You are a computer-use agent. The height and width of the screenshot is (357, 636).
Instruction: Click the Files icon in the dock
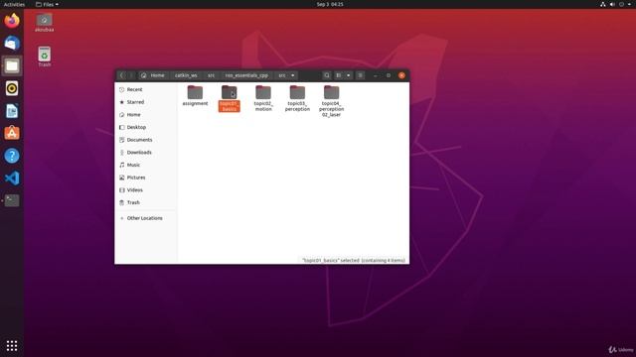pos(12,65)
